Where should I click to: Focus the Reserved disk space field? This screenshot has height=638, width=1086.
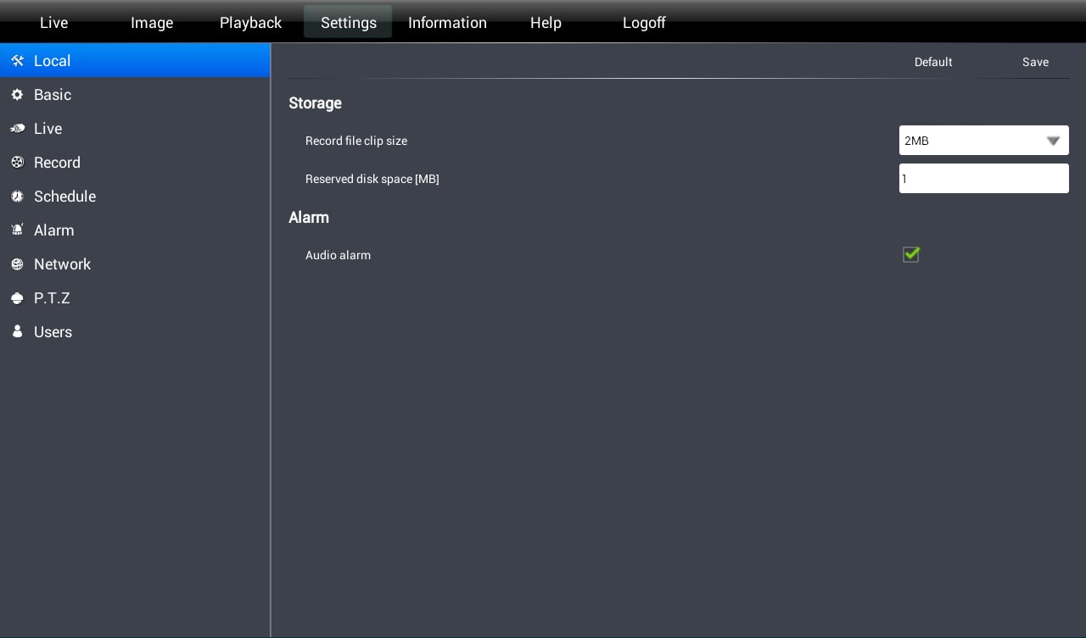[x=984, y=179]
